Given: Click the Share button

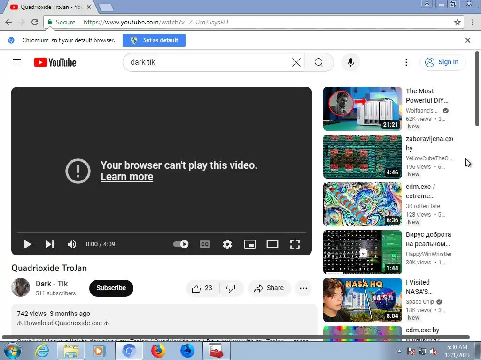Looking at the screenshot, I should tap(269, 288).
